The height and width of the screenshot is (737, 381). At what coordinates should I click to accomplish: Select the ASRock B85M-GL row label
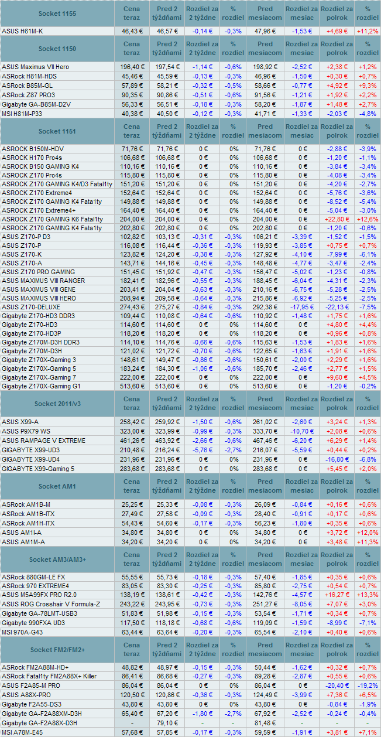(27, 84)
